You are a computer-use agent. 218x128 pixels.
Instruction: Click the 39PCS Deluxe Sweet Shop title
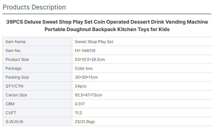107,26
